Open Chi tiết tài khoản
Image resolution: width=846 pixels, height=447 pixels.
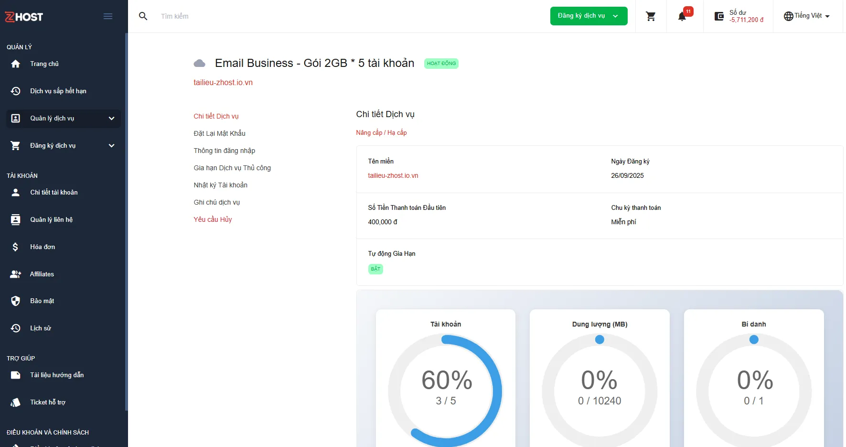tap(54, 192)
